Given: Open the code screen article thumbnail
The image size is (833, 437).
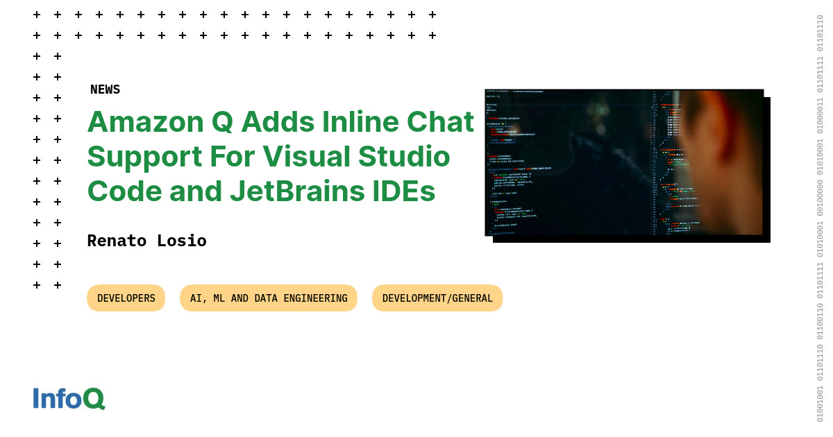Looking at the screenshot, I should pyautogui.click(x=624, y=162).
